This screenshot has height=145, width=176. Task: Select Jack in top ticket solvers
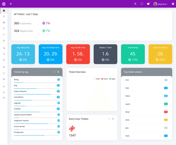coord(147,128)
